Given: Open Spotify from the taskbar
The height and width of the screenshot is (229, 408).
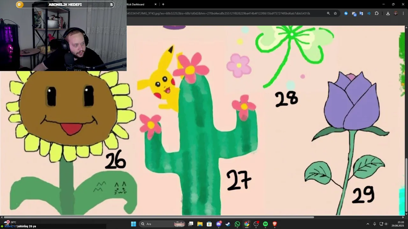Looking at the screenshot, I should coord(265,224).
